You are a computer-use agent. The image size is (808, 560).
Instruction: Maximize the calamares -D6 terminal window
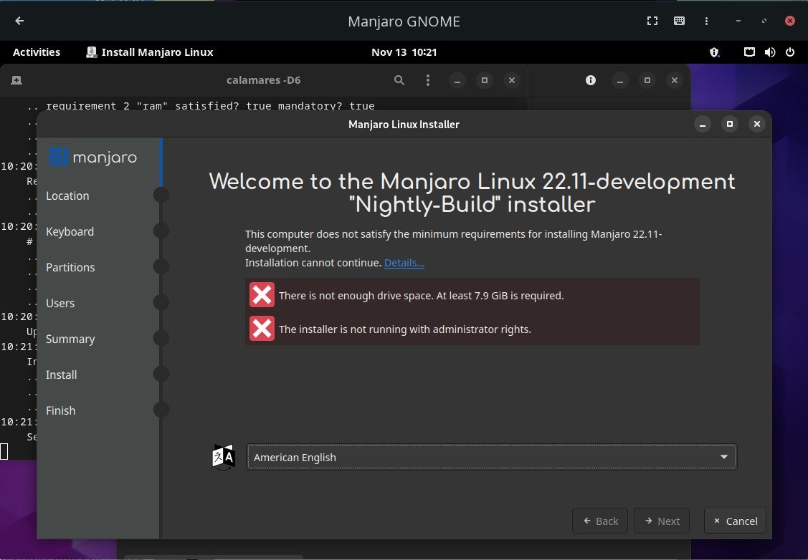click(x=485, y=80)
